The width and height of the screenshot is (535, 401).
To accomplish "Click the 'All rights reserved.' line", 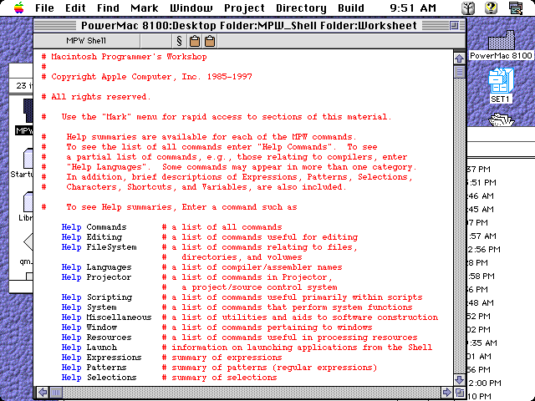I will [x=96, y=97].
